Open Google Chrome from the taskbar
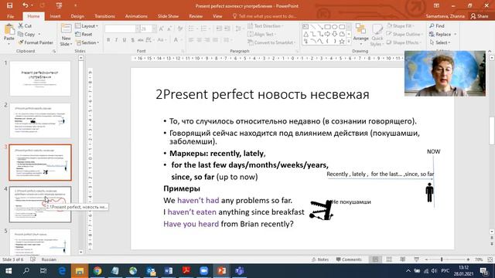Screen dimensions: 495x278 (x=97, y=271)
